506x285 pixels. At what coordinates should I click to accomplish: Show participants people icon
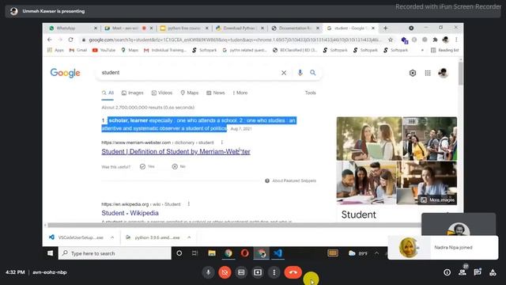pos(463,272)
